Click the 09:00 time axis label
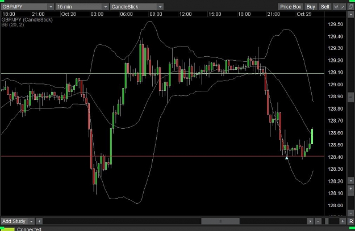Viewport: 355px width, 231px height. tap(156, 14)
